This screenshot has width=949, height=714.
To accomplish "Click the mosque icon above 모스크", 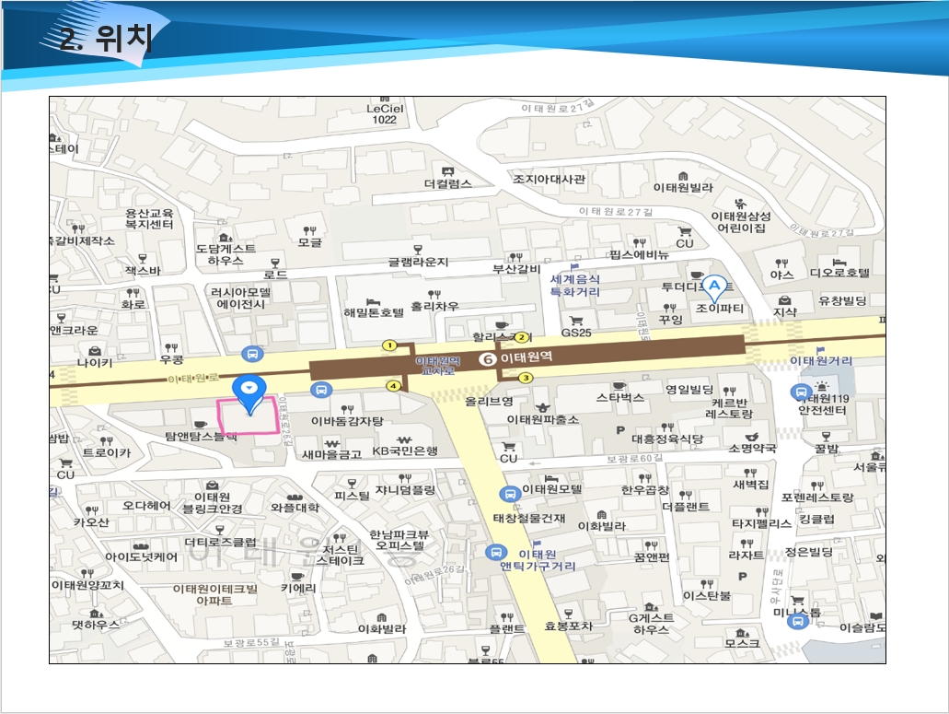I will 741,633.
